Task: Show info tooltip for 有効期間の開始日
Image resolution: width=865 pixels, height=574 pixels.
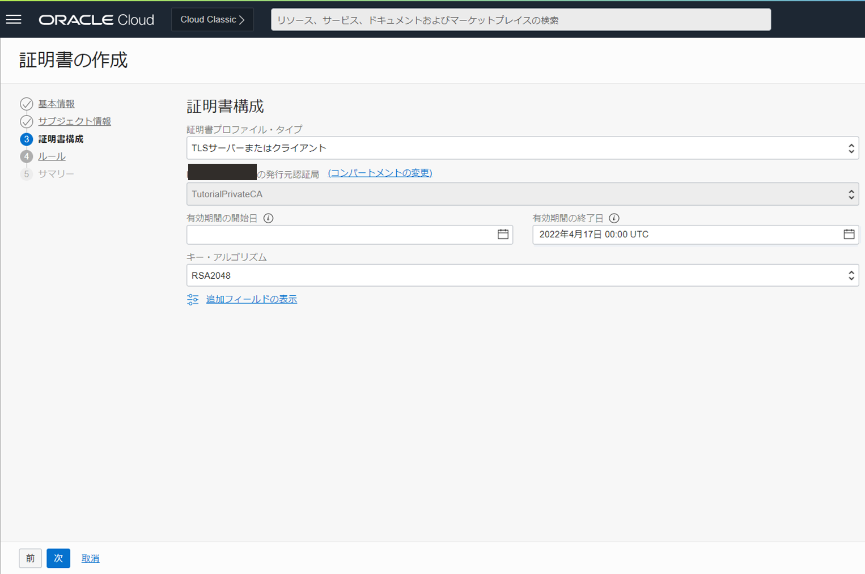Action: [x=269, y=218]
